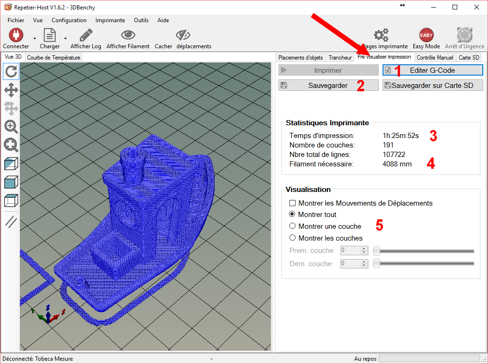Click the Charger file icon
The height and width of the screenshot is (364, 488).
coord(50,35)
